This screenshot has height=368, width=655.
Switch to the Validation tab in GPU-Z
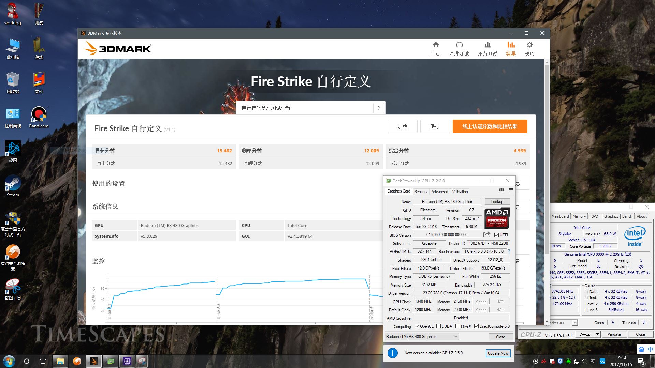460,192
